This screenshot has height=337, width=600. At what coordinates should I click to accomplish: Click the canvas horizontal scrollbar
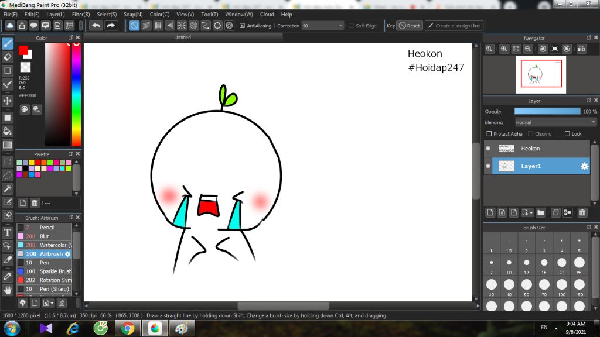283,305
